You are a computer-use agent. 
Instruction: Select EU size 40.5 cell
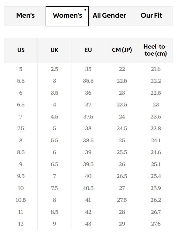(x=88, y=188)
